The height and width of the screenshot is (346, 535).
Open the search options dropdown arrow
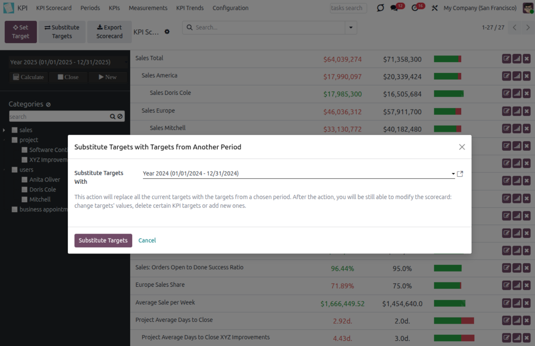pos(351,27)
